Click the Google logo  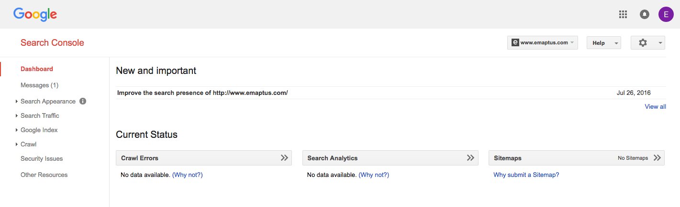click(35, 14)
